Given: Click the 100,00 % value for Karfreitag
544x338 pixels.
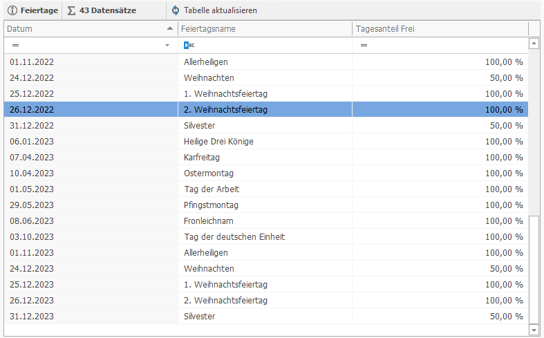Looking at the screenshot, I should [x=504, y=157].
